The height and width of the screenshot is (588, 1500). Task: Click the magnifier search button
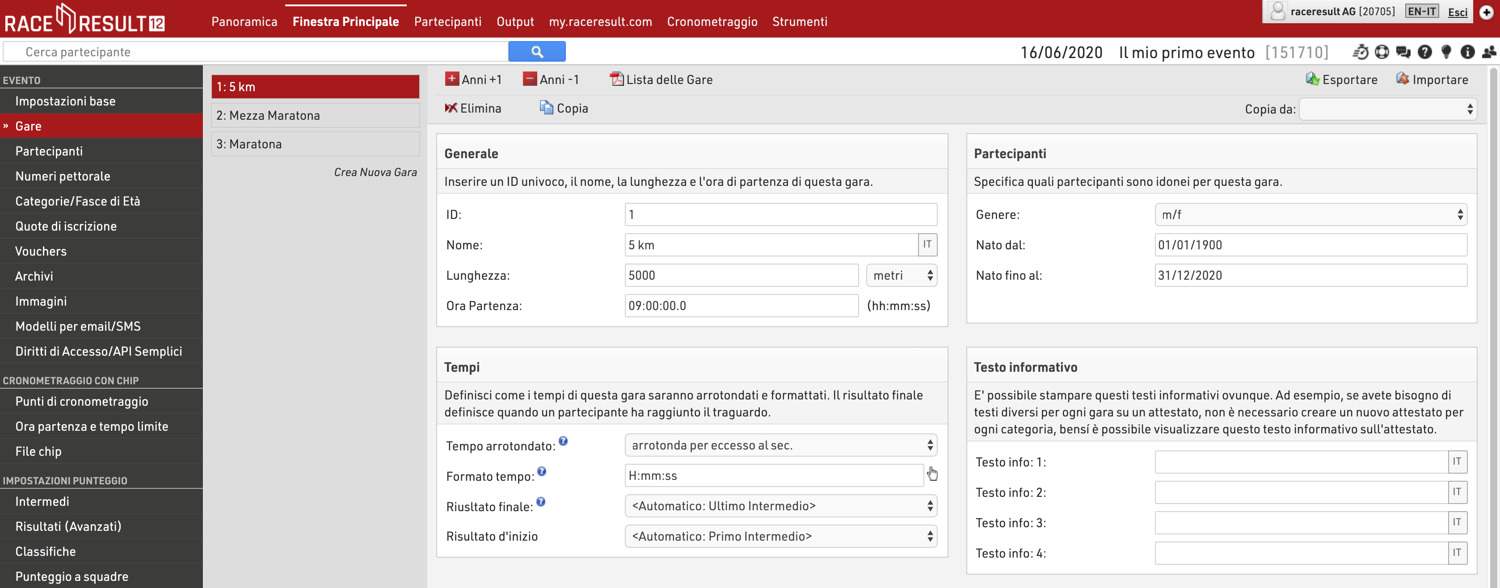pos(537,52)
